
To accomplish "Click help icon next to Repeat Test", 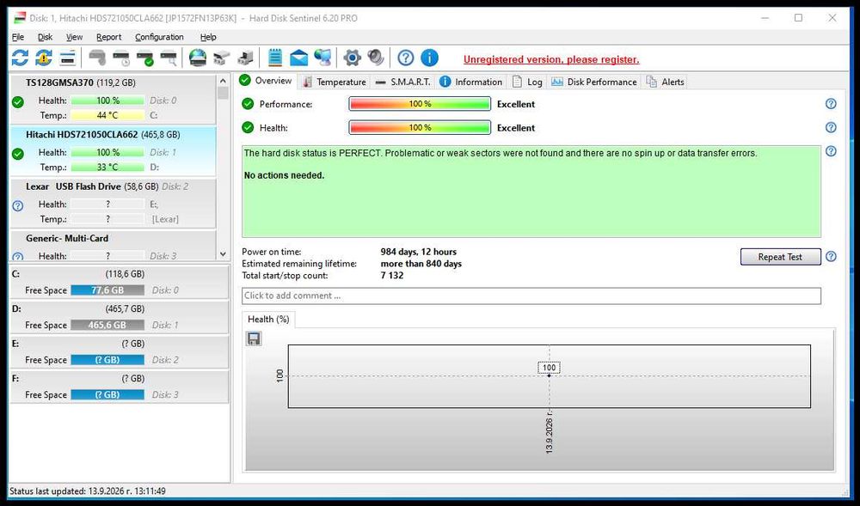I will pyautogui.click(x=831, y=256).
